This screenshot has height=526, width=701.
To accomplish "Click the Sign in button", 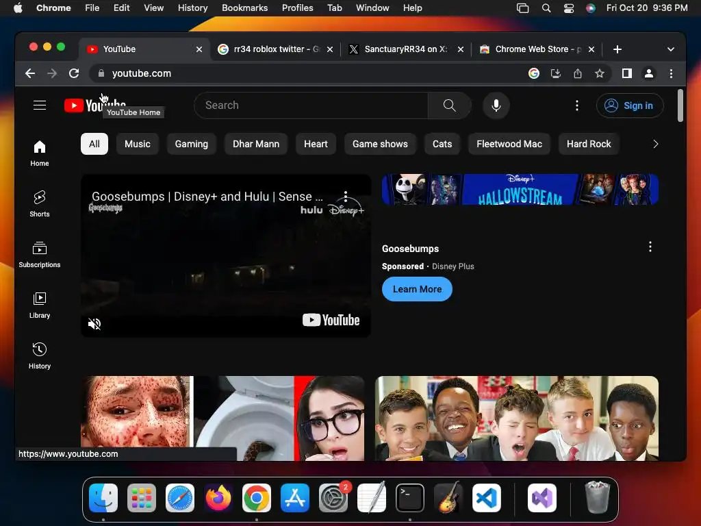I will pyautogui.click(x=629, y=105).
